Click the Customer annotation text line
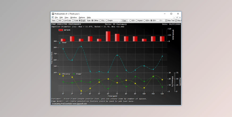This screenshot has width=232, height=117. click(99, 99)
